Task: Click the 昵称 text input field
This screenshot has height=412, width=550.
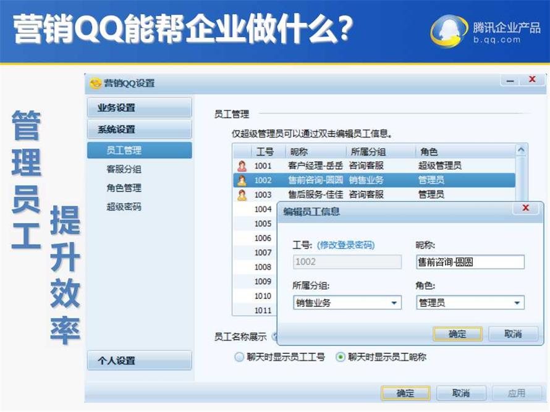Action: [x=470, y=262]
